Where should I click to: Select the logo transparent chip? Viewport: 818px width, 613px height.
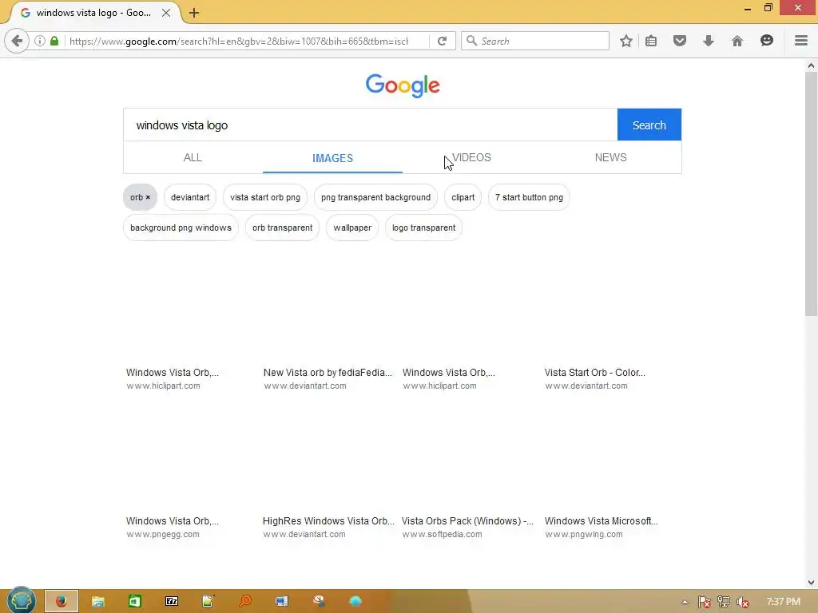pyautogui.click(x=423, y=227)
